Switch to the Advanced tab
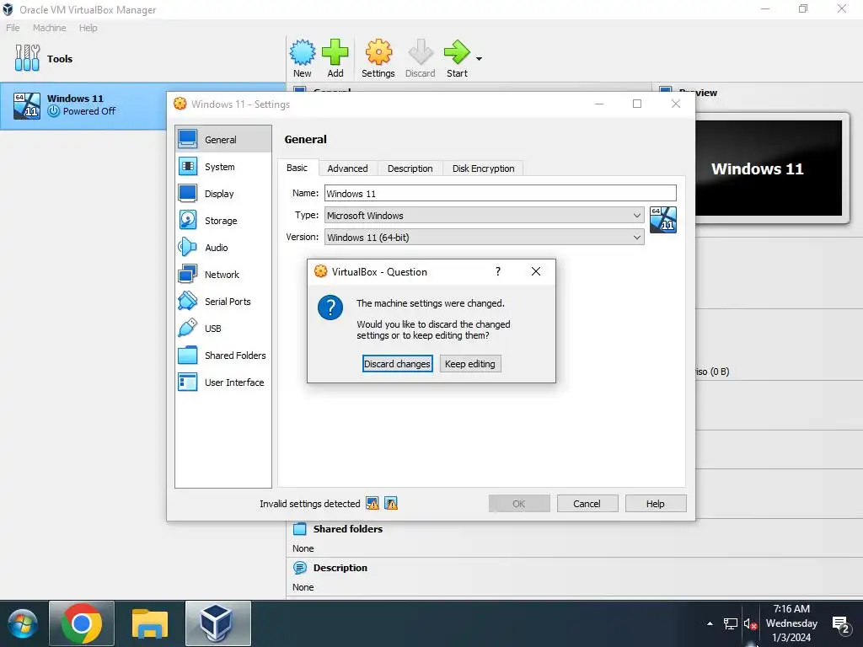The height and width of the screenshot is (647, 863). [347, 168]
